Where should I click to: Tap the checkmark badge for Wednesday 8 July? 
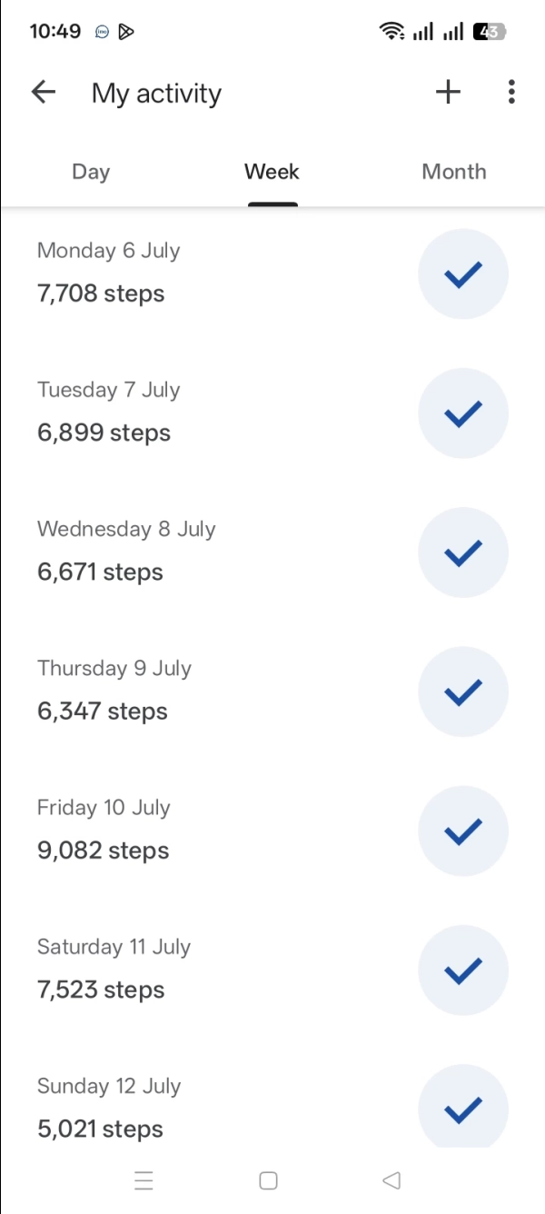(x=463, y=552)
